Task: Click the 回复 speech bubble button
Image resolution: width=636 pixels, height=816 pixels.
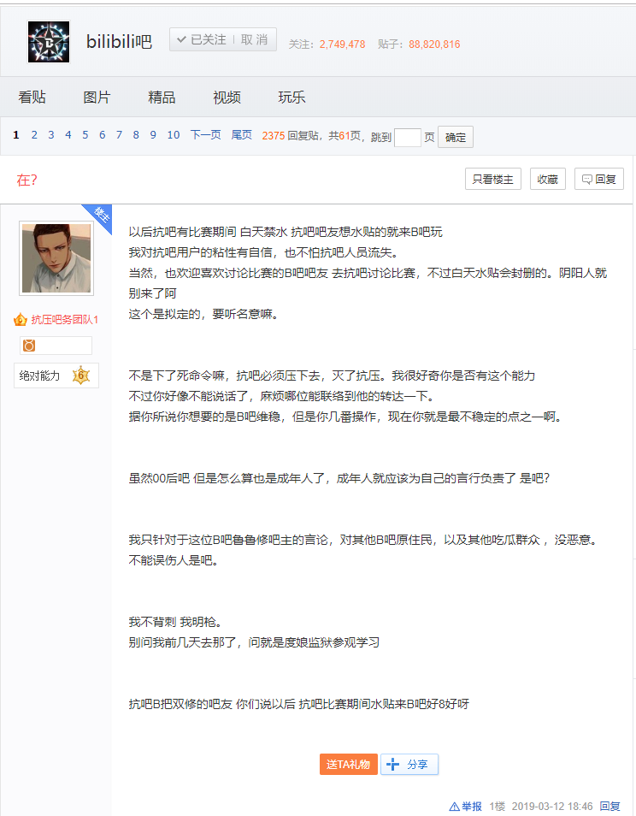Action: click(598, 179)
